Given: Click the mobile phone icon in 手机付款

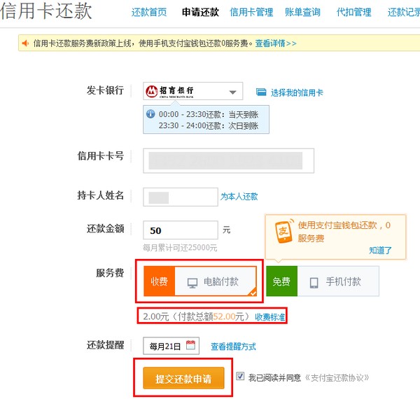Looking at the screenshot, I should point(314,283).
